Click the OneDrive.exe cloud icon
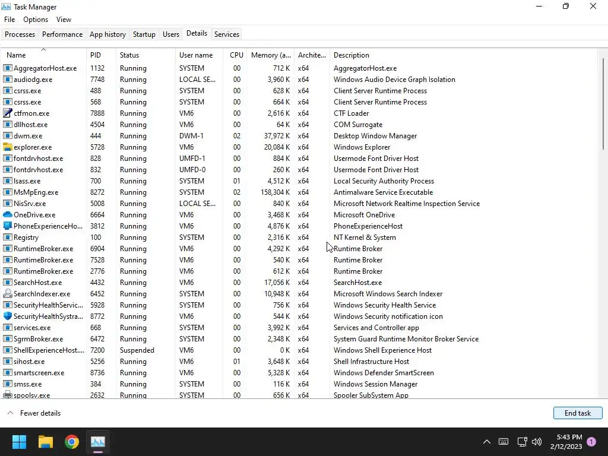 pyautogui.click(x=7, y=214)
